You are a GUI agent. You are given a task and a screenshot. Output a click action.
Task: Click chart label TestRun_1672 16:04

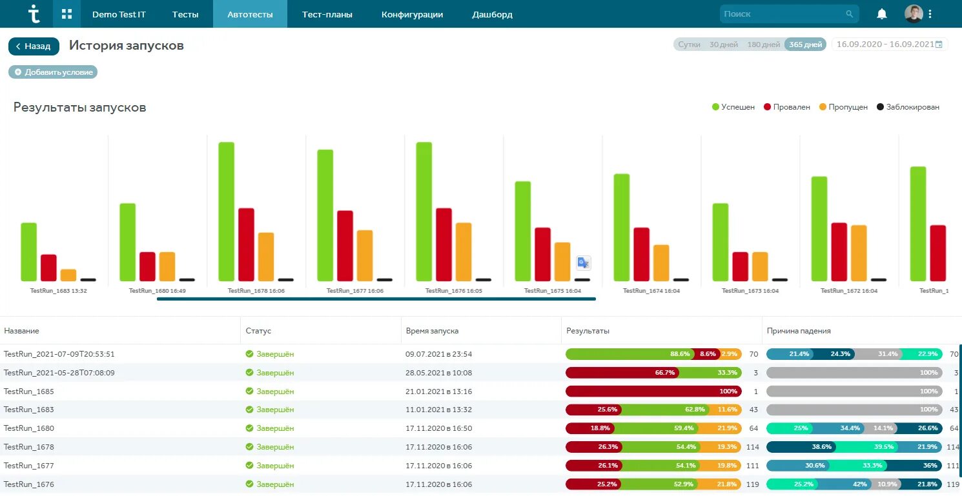click(849, 291)
